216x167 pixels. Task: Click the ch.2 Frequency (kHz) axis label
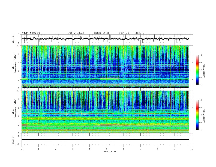16,109
